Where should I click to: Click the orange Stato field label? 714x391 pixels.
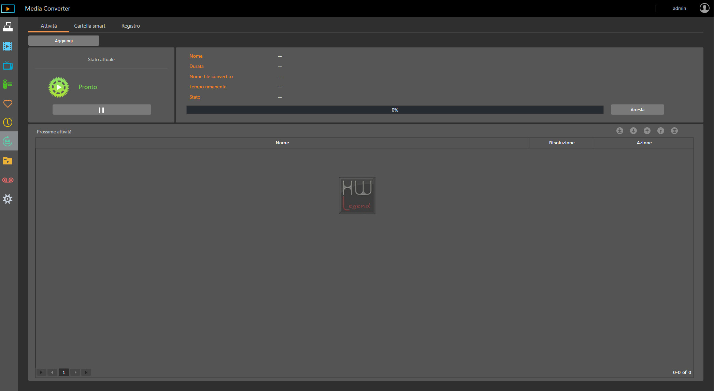tap(195, 97)
